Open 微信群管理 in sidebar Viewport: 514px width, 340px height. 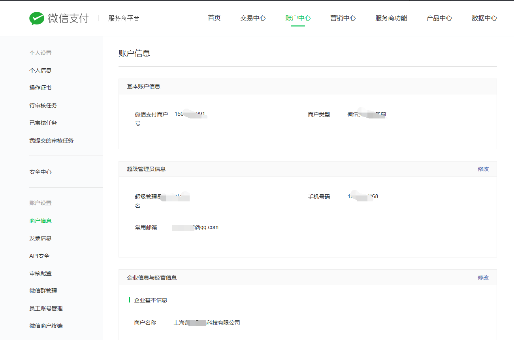43,291
